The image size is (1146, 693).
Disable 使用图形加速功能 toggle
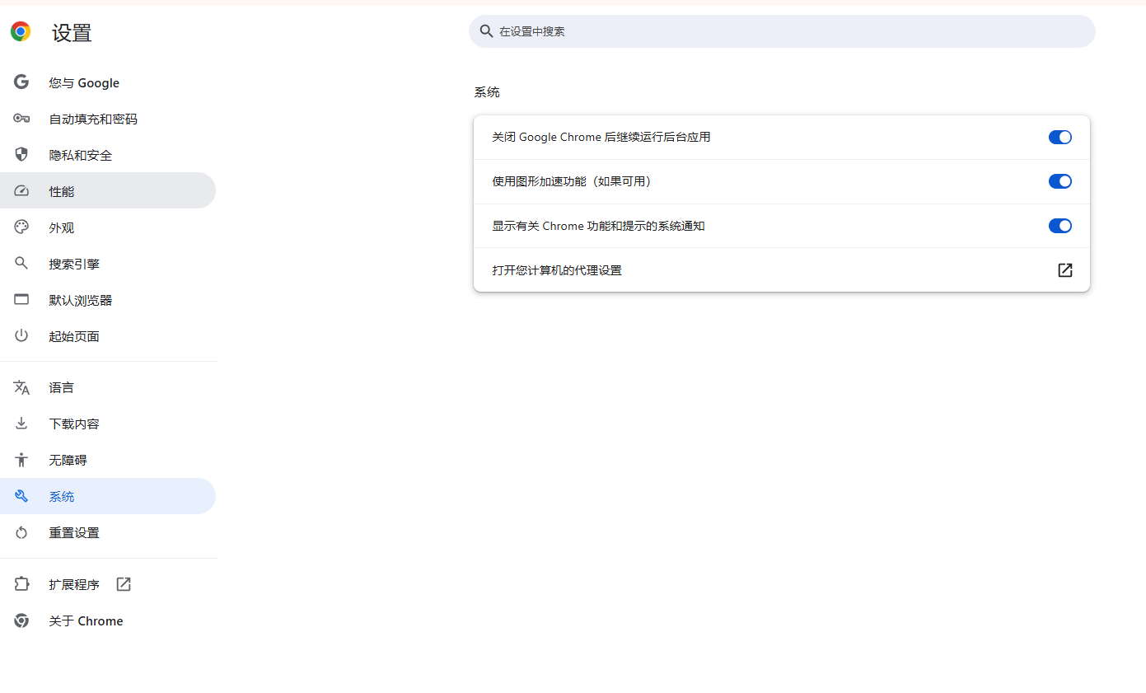point(1059,181)
